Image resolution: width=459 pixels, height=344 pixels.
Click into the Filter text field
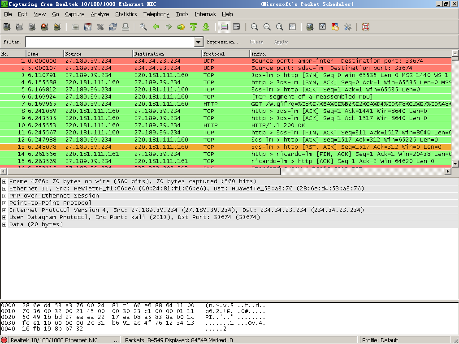coord(110,42)
